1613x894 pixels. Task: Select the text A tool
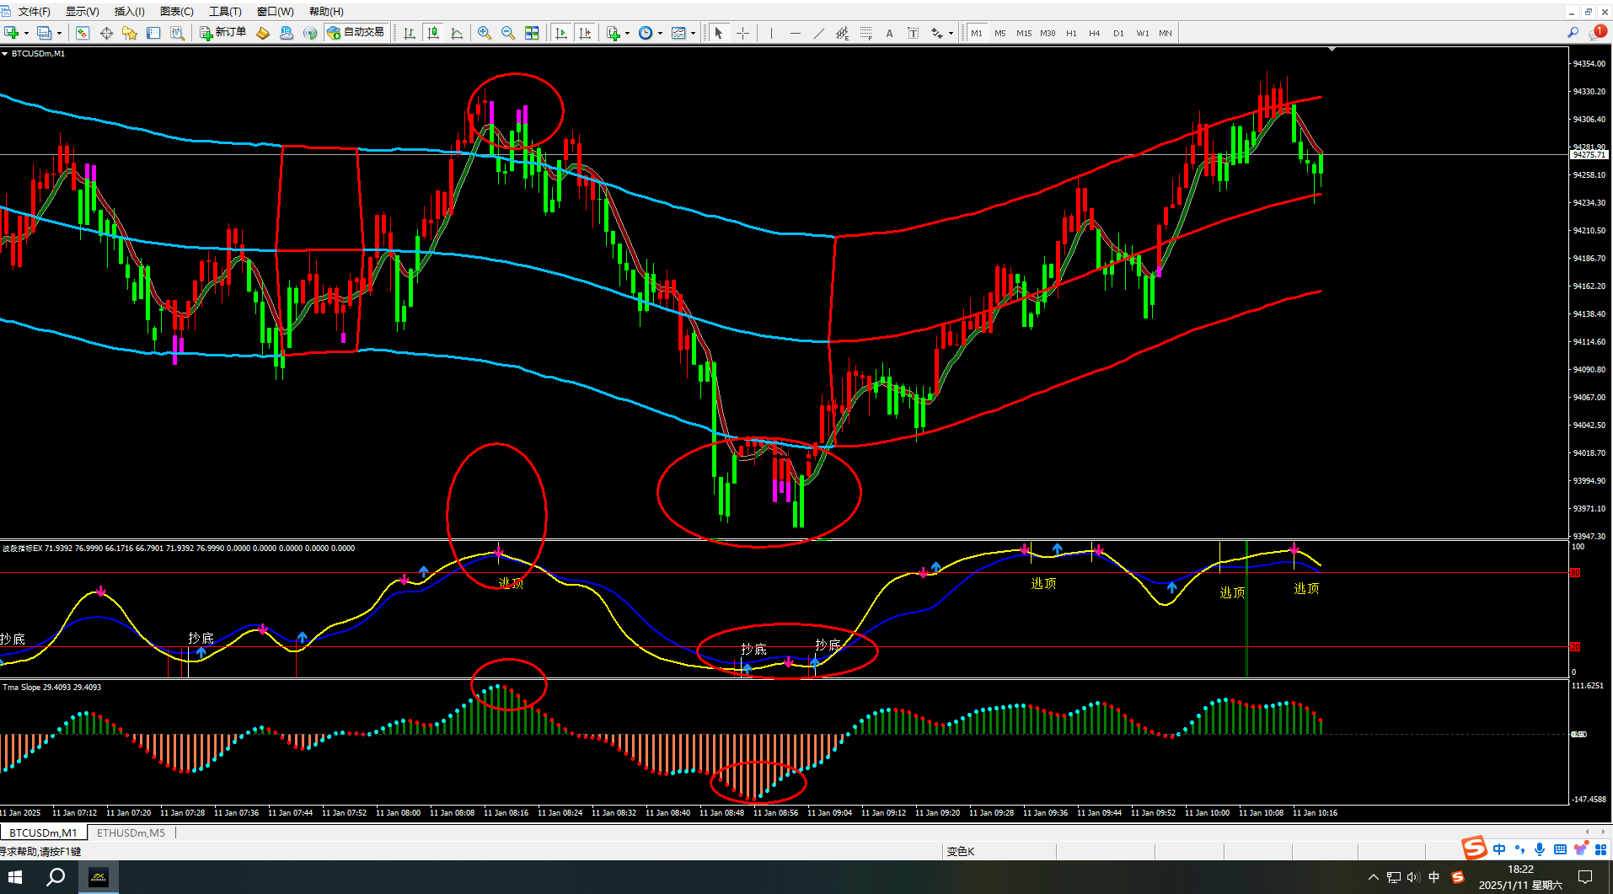tap(889, 33)
